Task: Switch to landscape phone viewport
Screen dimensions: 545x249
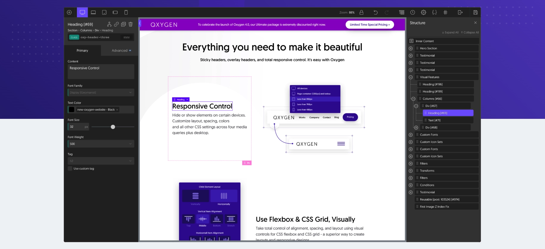Action: 115,12
